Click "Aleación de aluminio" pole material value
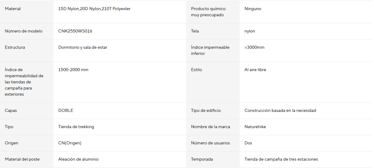The height and width of the screenshot is (168, 374). (x=78, y=159)
